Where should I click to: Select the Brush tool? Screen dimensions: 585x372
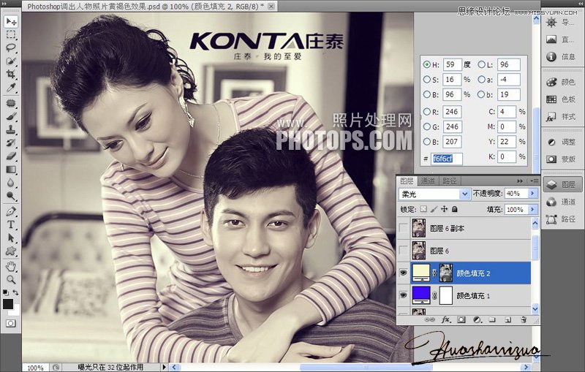pyautogui.click(x=11, y=117)
